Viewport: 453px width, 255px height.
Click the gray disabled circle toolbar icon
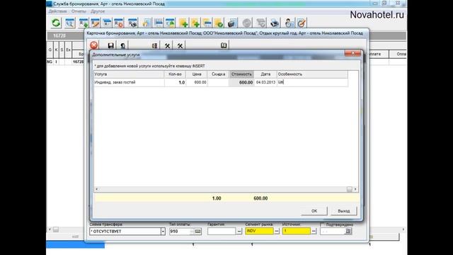point(247,23)
